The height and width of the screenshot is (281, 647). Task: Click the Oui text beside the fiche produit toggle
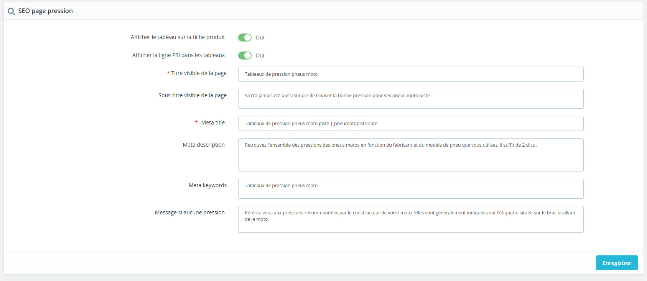point(260,38)
